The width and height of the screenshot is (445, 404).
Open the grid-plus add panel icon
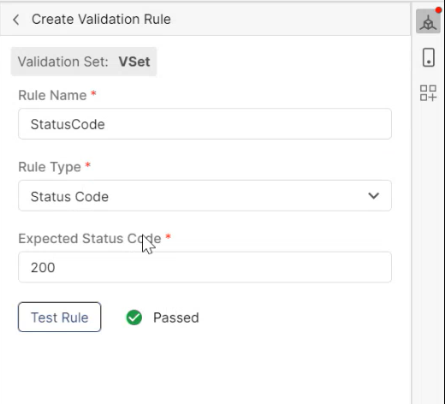(428, 92)
